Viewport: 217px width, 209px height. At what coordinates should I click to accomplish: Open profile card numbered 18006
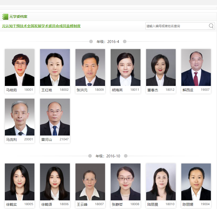tap(55, 186)
